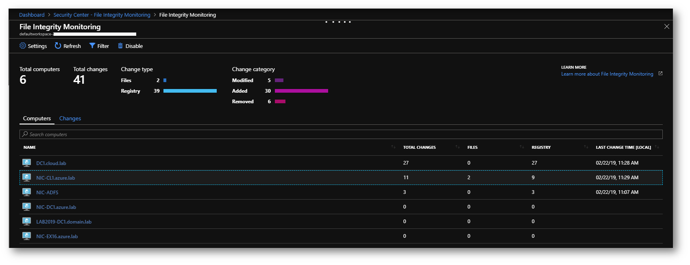The height and width of the screenshot is (265, 690).
Task: Click files count 2 in NIC-CL1 row
Action: [469, 178]
